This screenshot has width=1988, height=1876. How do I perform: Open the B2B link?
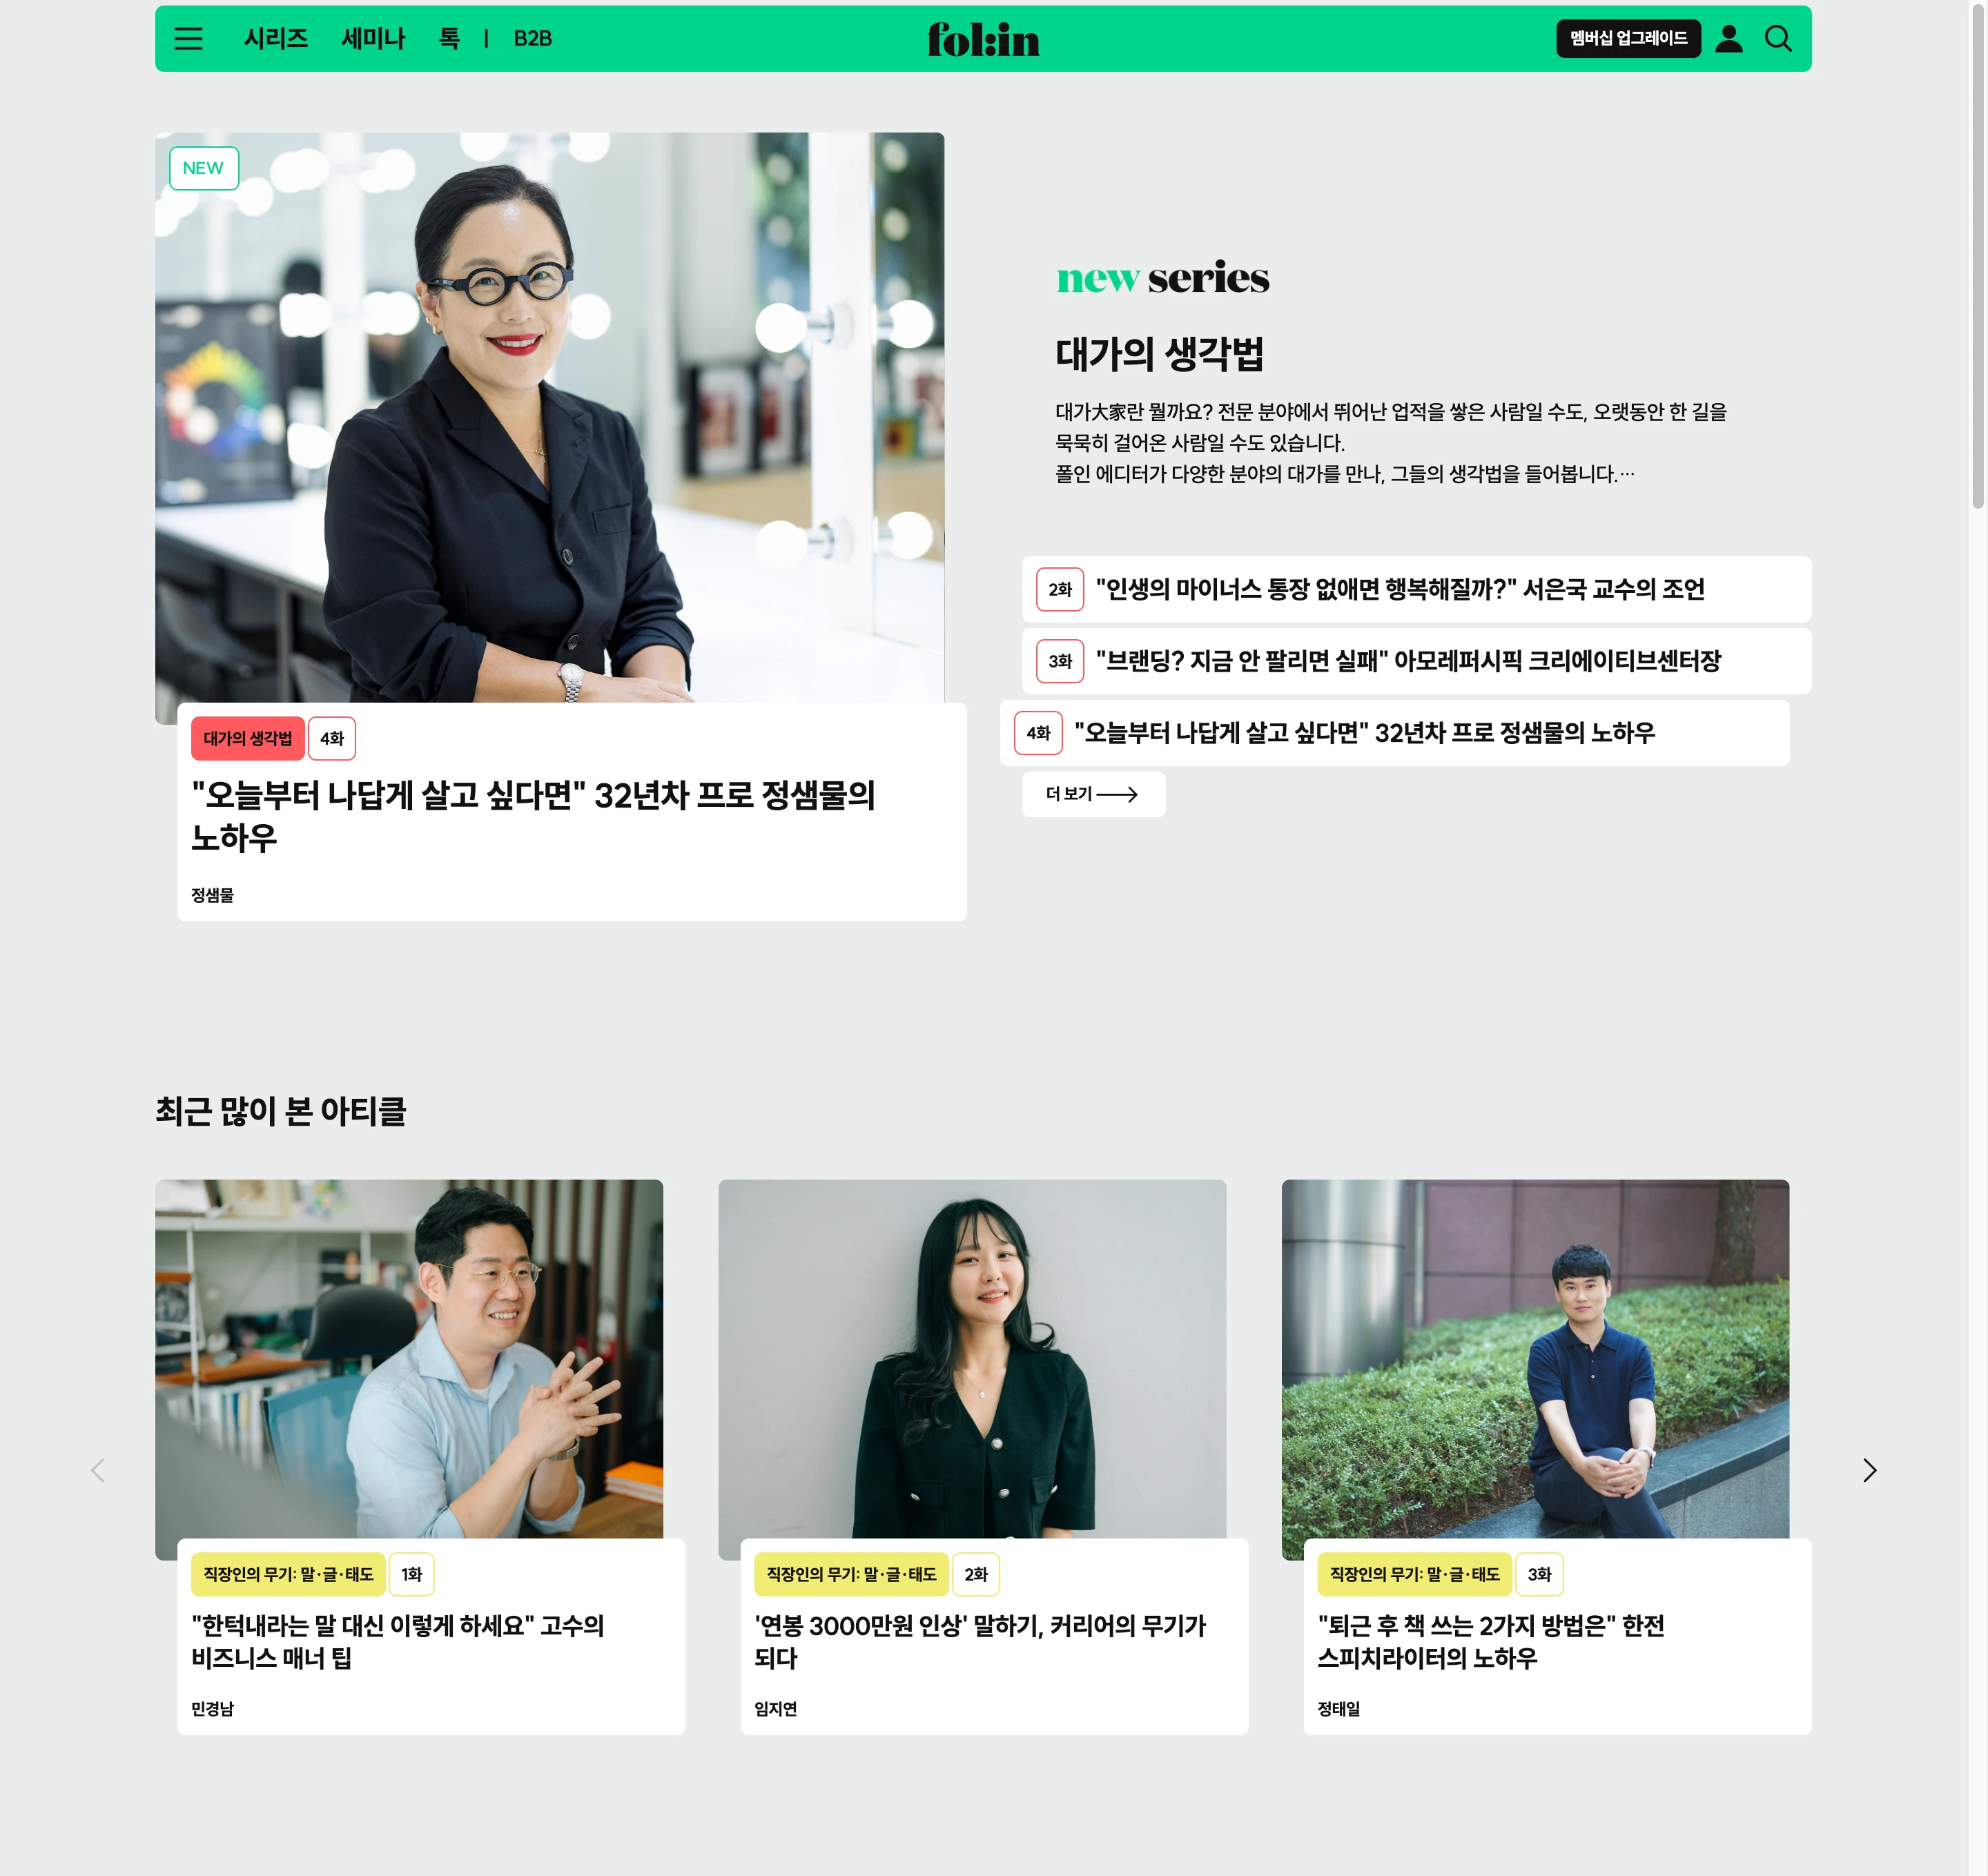[x=532, y=39]
